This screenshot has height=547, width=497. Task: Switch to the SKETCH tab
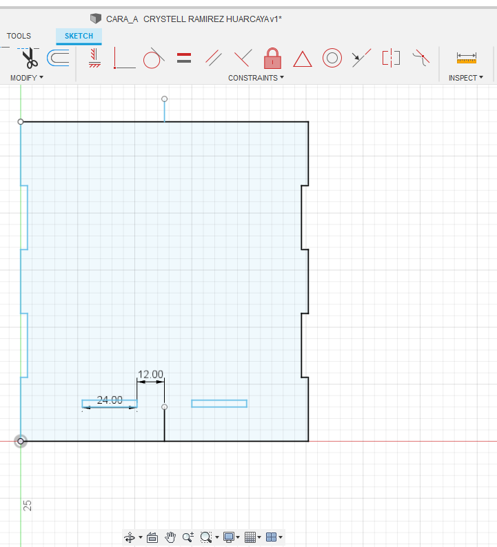click(79, 36)
